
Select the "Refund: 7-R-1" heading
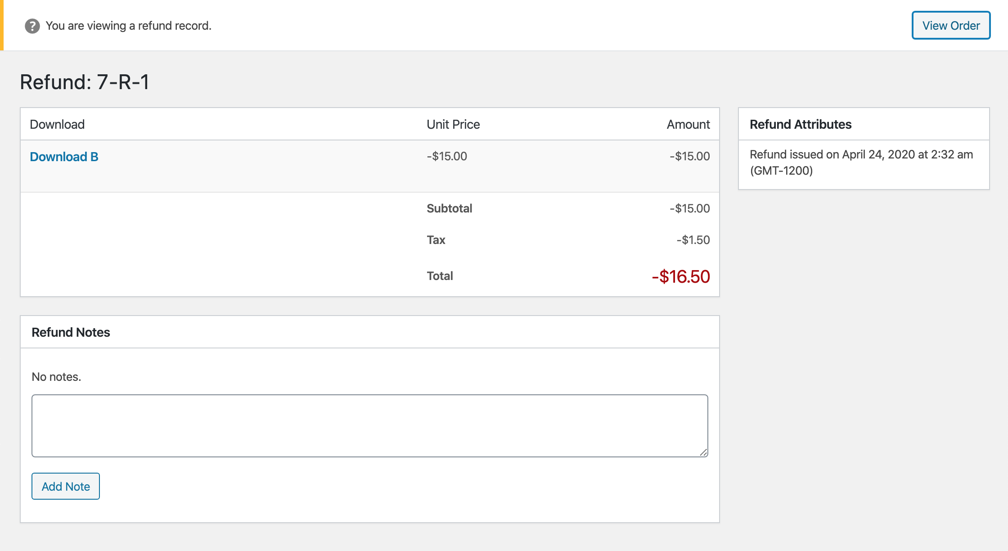tap(85, 82)
